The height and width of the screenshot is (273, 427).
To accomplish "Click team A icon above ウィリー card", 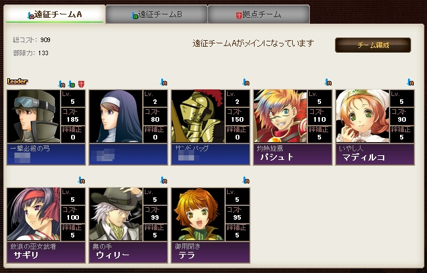I will pos(163,180).
